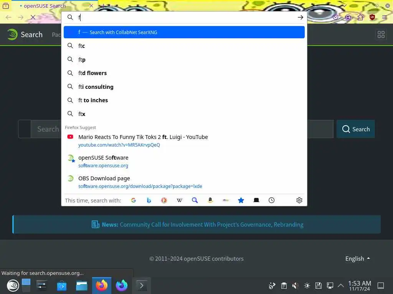Pick the 'ftx' suggestion
Image resolution: width=393 pixels, height=294 pixels.
click(x=184, y=114)
